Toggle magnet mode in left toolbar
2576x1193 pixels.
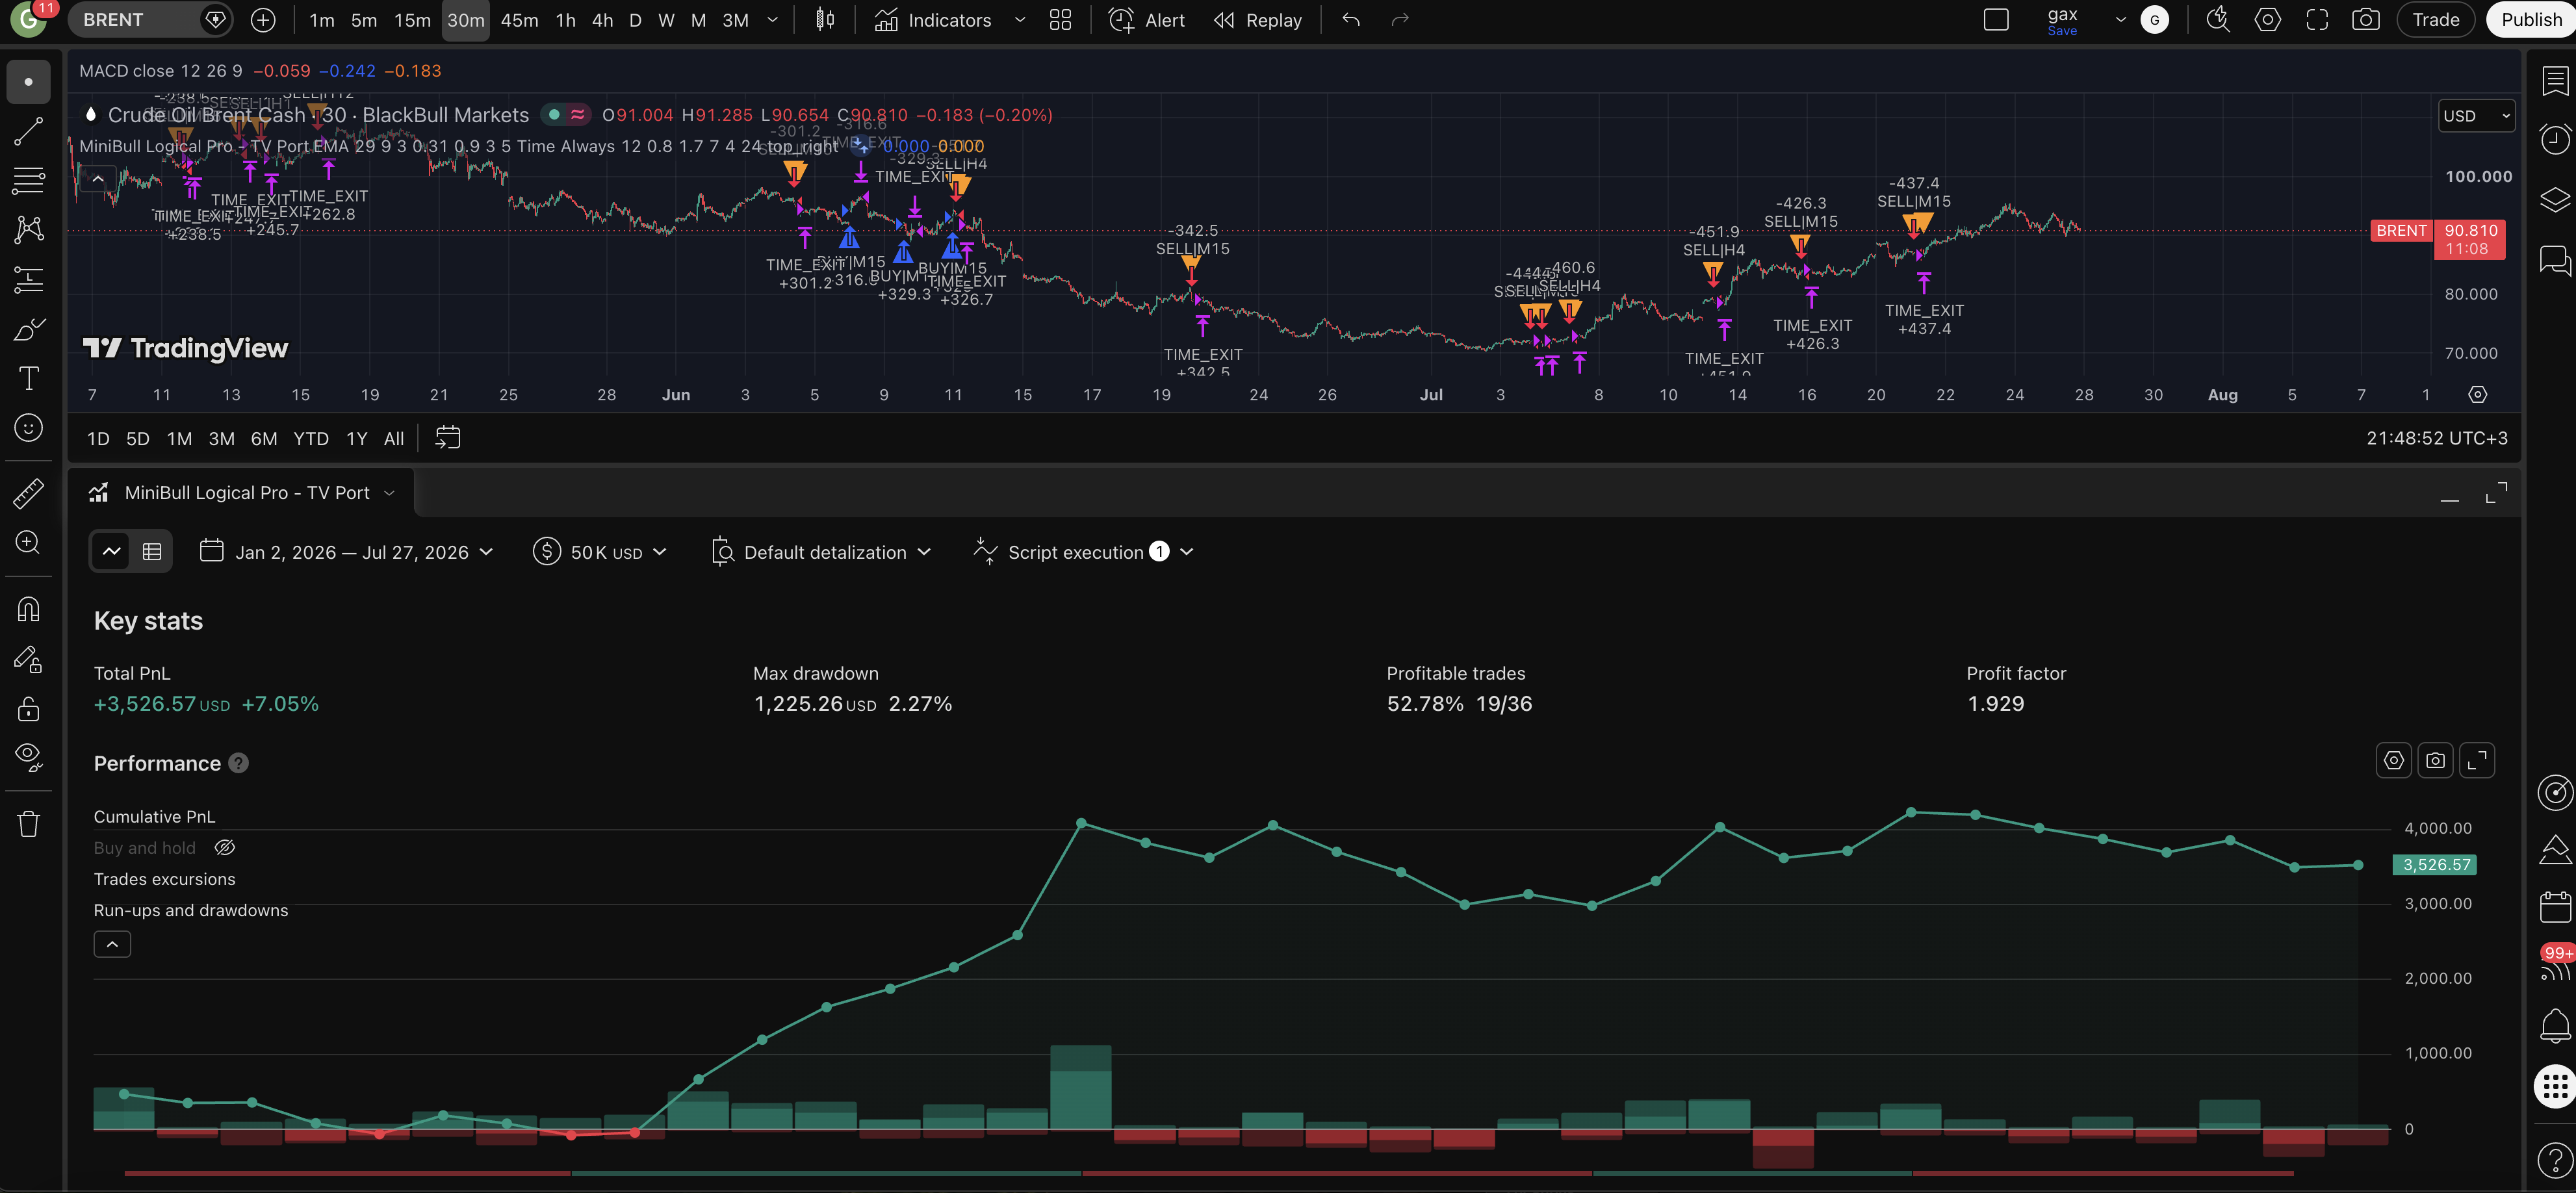(x=28, y=609)
